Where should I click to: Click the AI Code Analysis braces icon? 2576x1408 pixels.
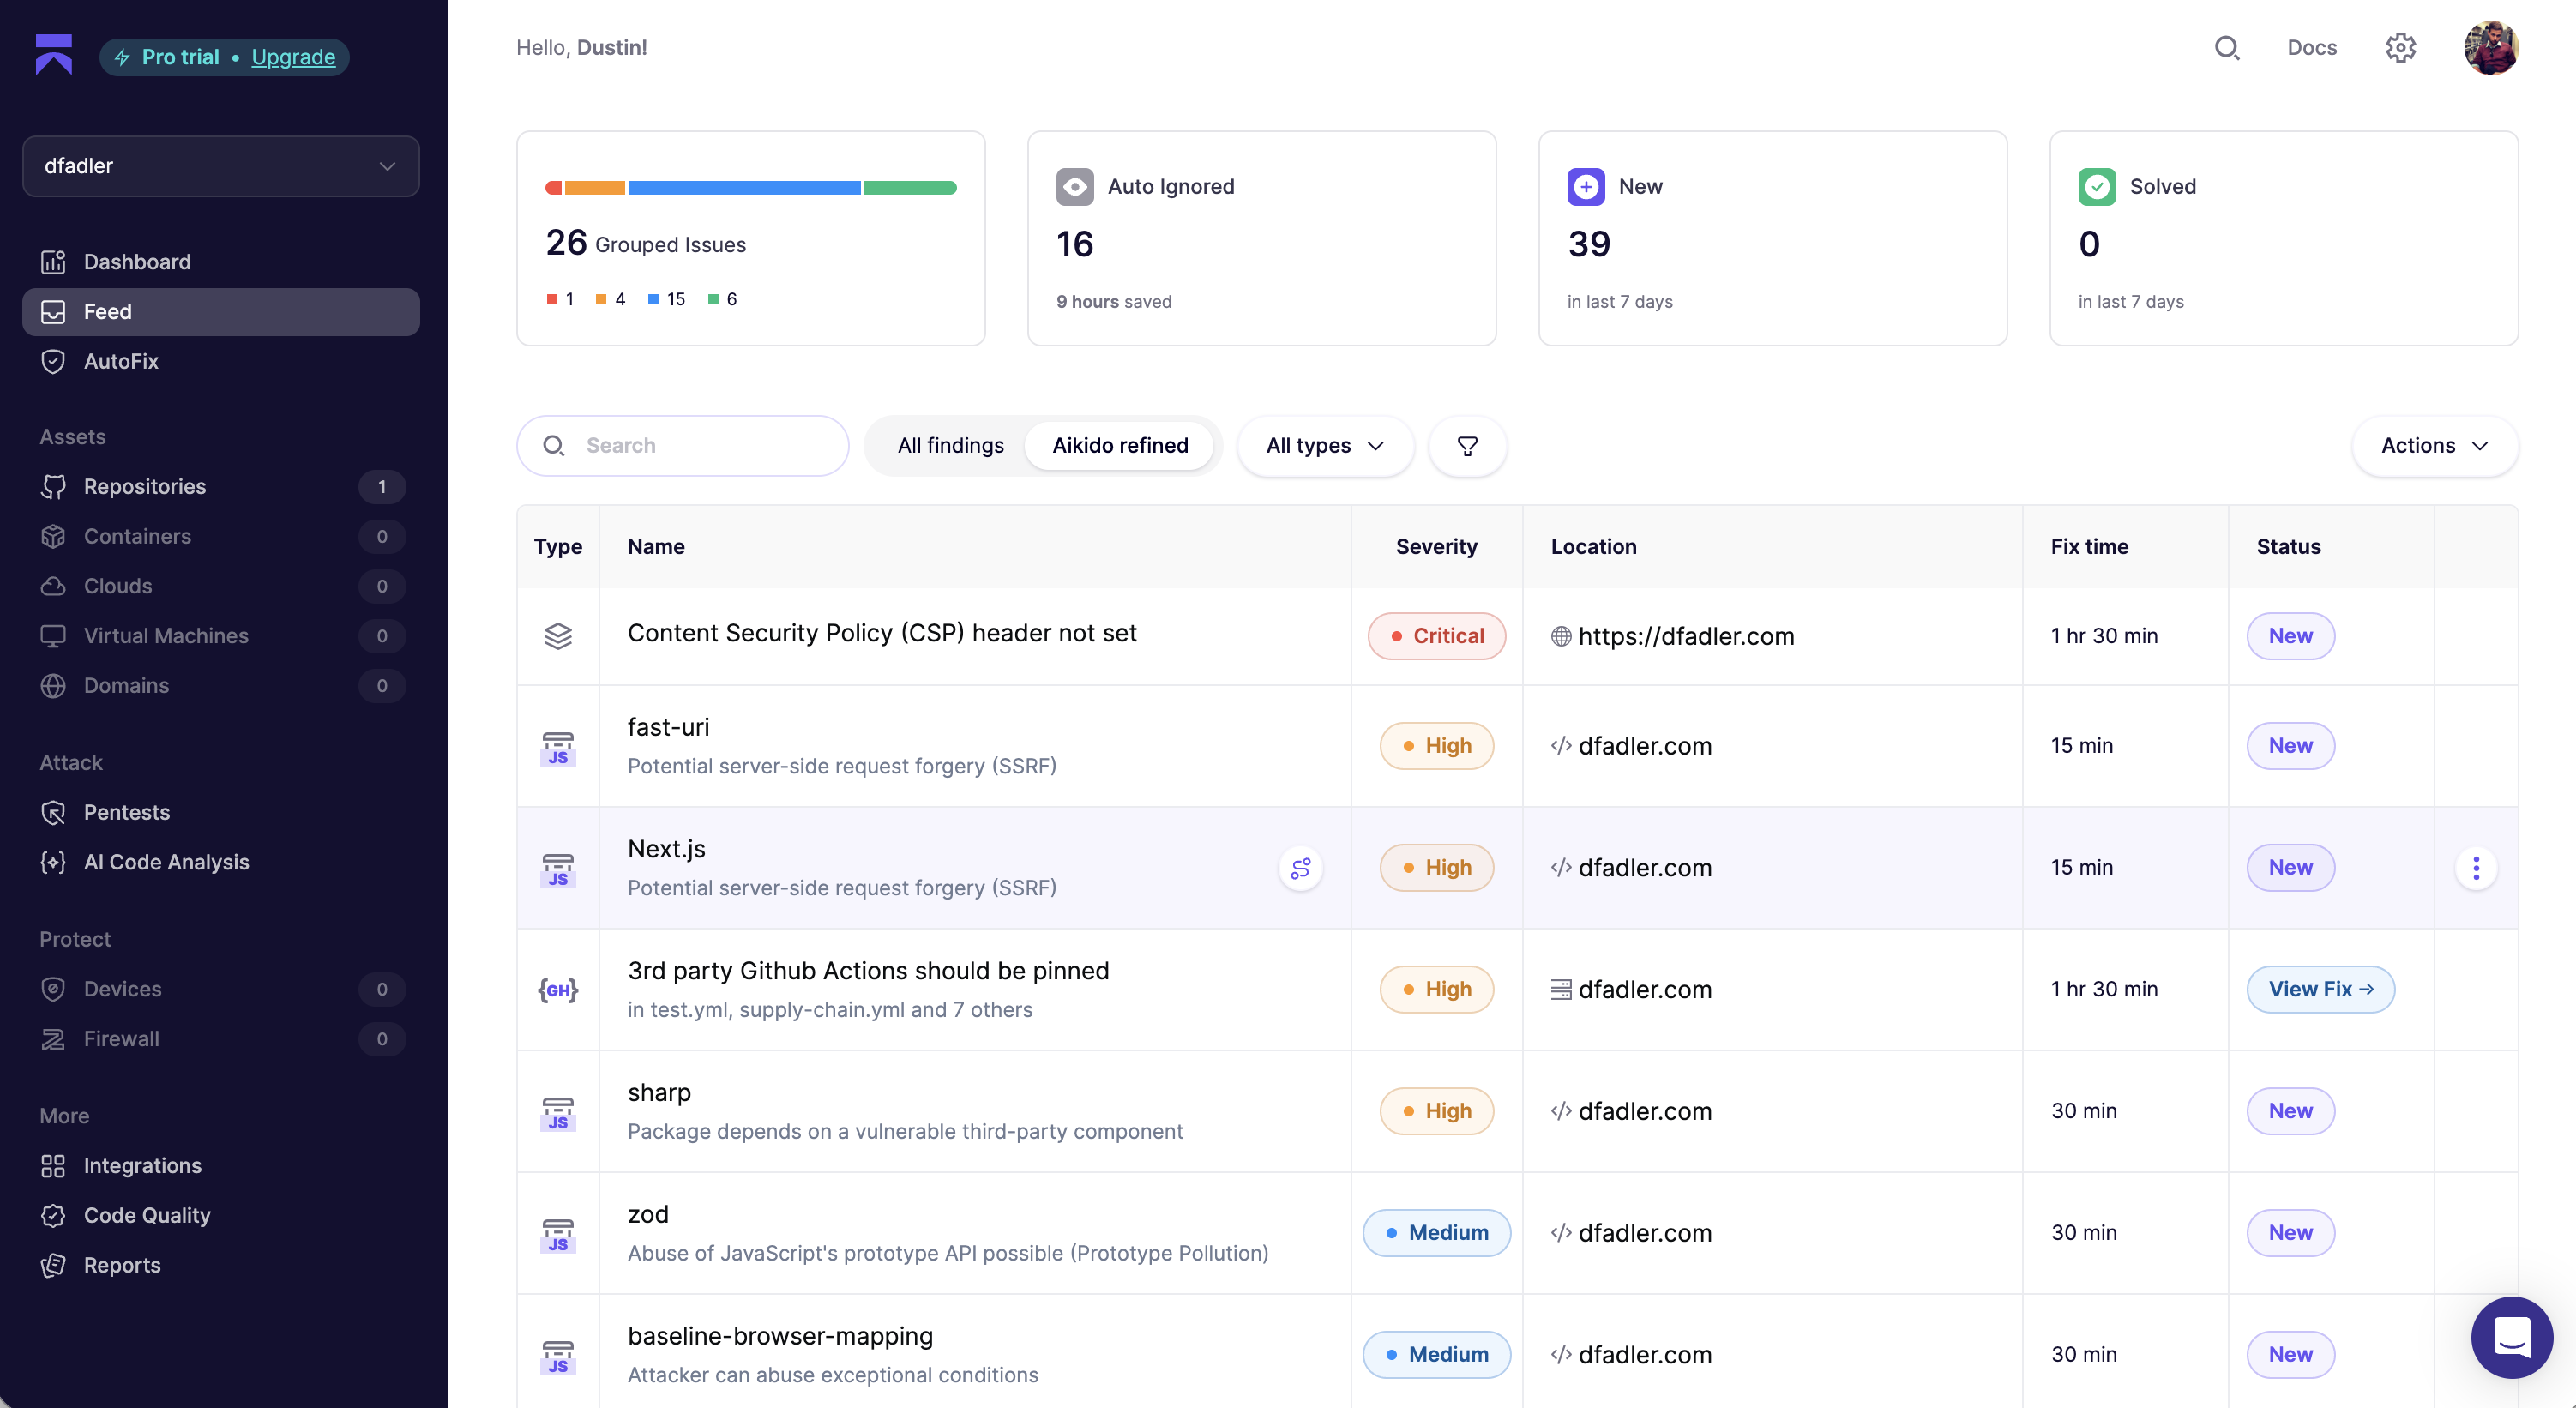(x=53, y=862)
